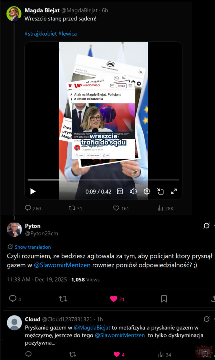The width and height of the screenshot is (215, 360).
Task: Enter fullscreen video mode
Action: [174, 191]
